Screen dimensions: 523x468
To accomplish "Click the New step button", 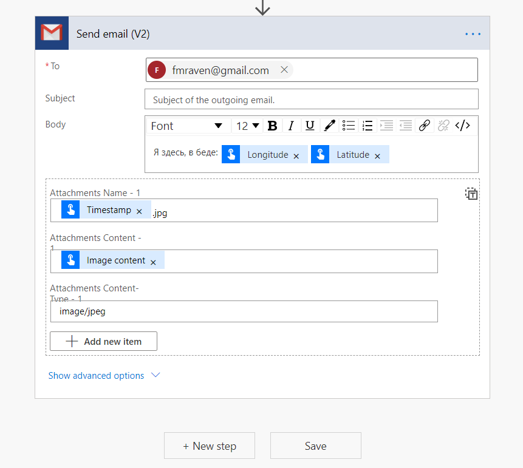I will pos(210,446).
